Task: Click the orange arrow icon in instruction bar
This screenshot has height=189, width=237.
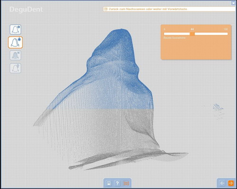Action: pyautogui.click(x=106, y=9)
